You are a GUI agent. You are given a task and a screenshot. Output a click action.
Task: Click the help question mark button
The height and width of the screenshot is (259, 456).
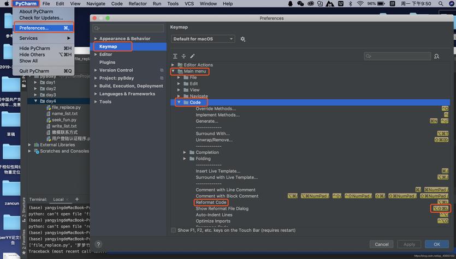tap(98, 244)
